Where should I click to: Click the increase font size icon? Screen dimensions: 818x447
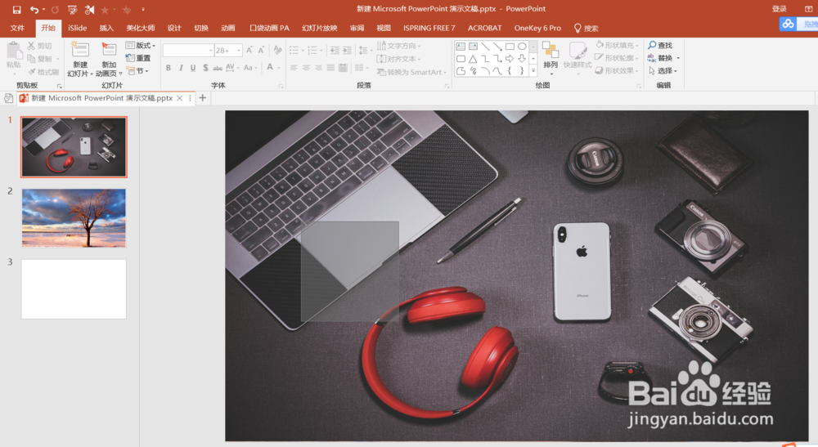249,50
